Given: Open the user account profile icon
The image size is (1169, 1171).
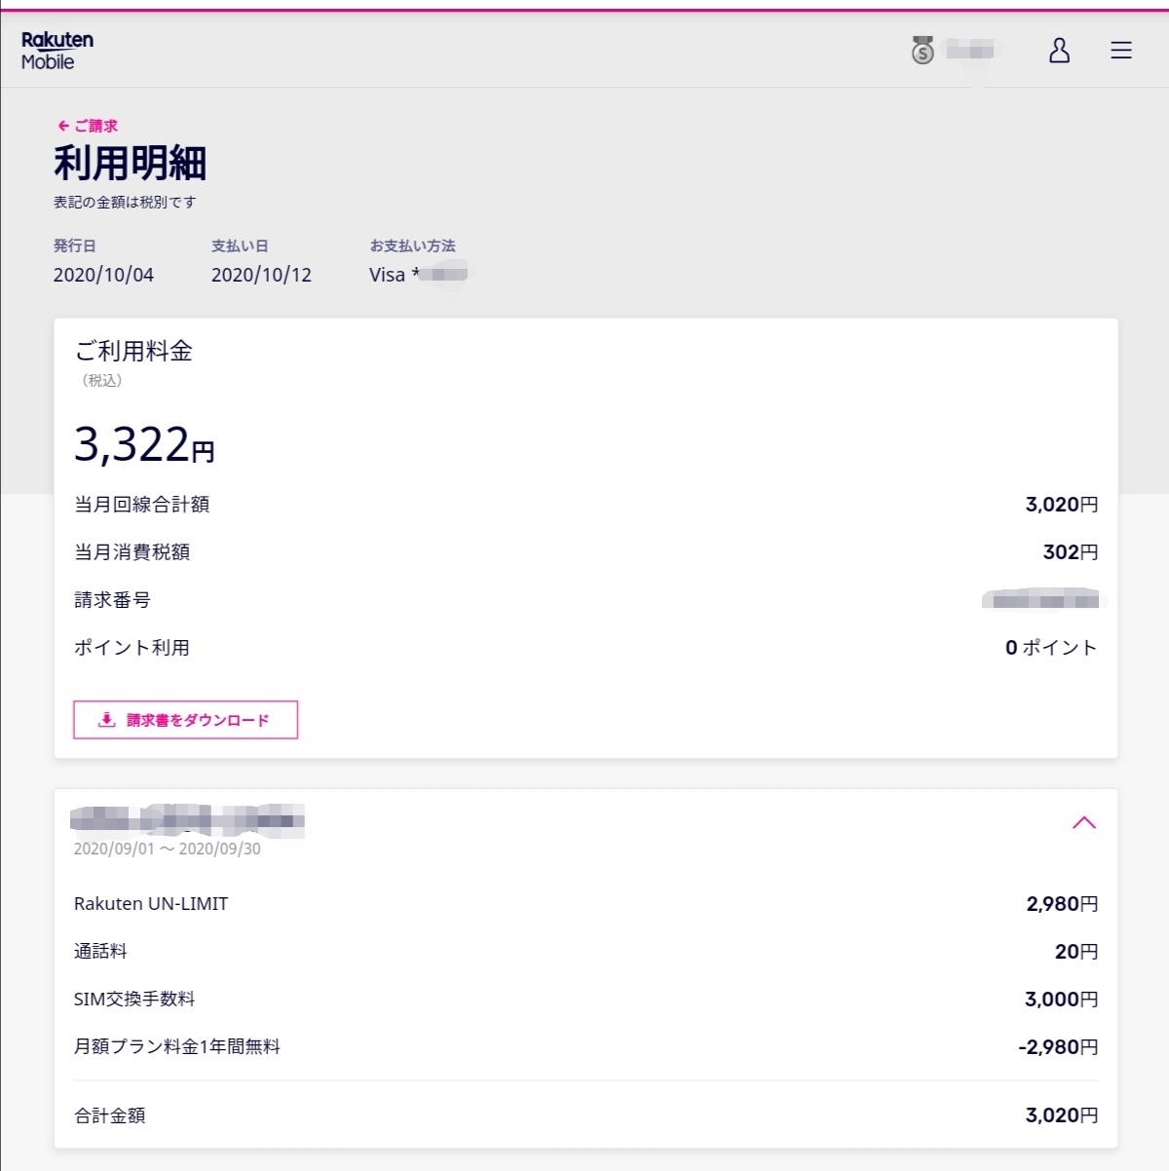Looking at the screenshot, I should [1059, 51].
